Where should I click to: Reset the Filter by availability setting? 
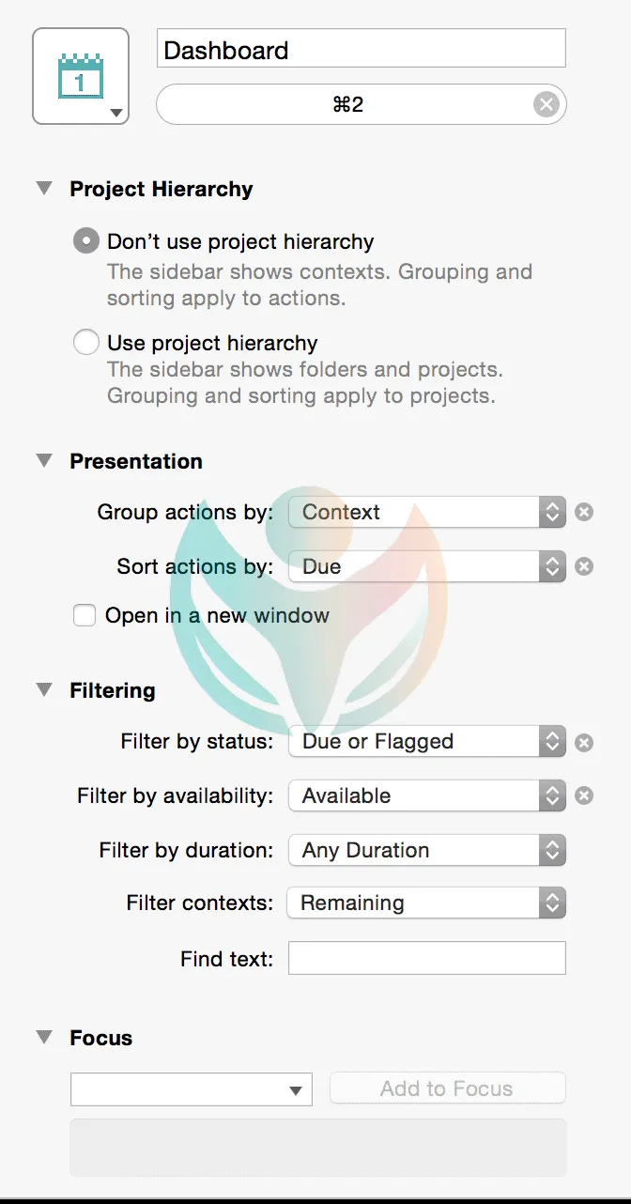(584, 796)
